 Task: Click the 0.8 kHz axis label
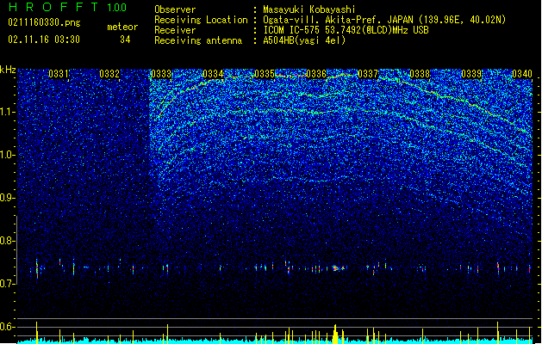8,241
